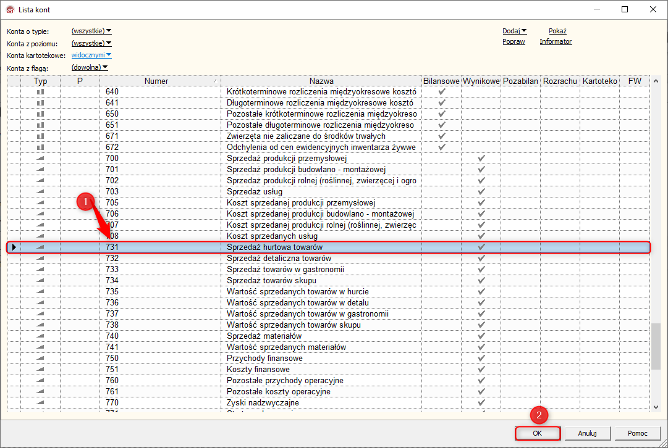This screenshot has height=448, width=668.
Task: Expand the 'Konta z flagą' filter dropdown
Action: tap(90, 68)
